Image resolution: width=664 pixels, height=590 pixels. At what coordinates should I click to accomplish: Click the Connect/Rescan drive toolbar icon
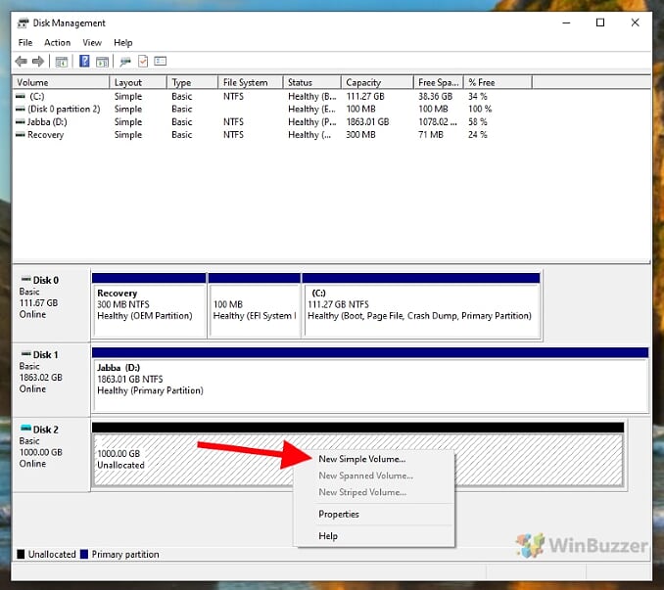click(125, 62)
